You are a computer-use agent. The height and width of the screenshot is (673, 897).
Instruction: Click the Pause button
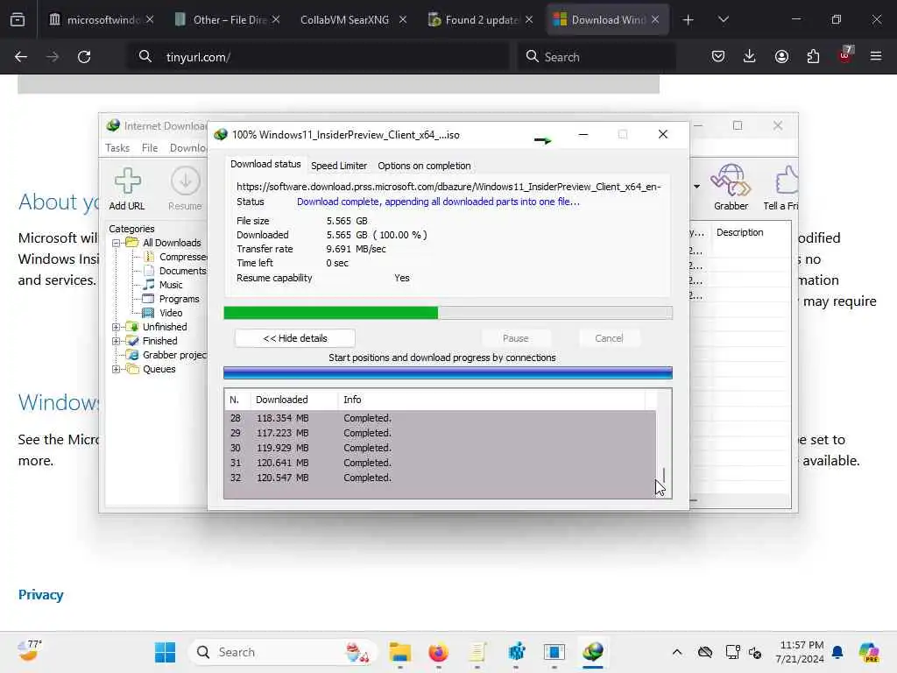(x=515, y=338)
